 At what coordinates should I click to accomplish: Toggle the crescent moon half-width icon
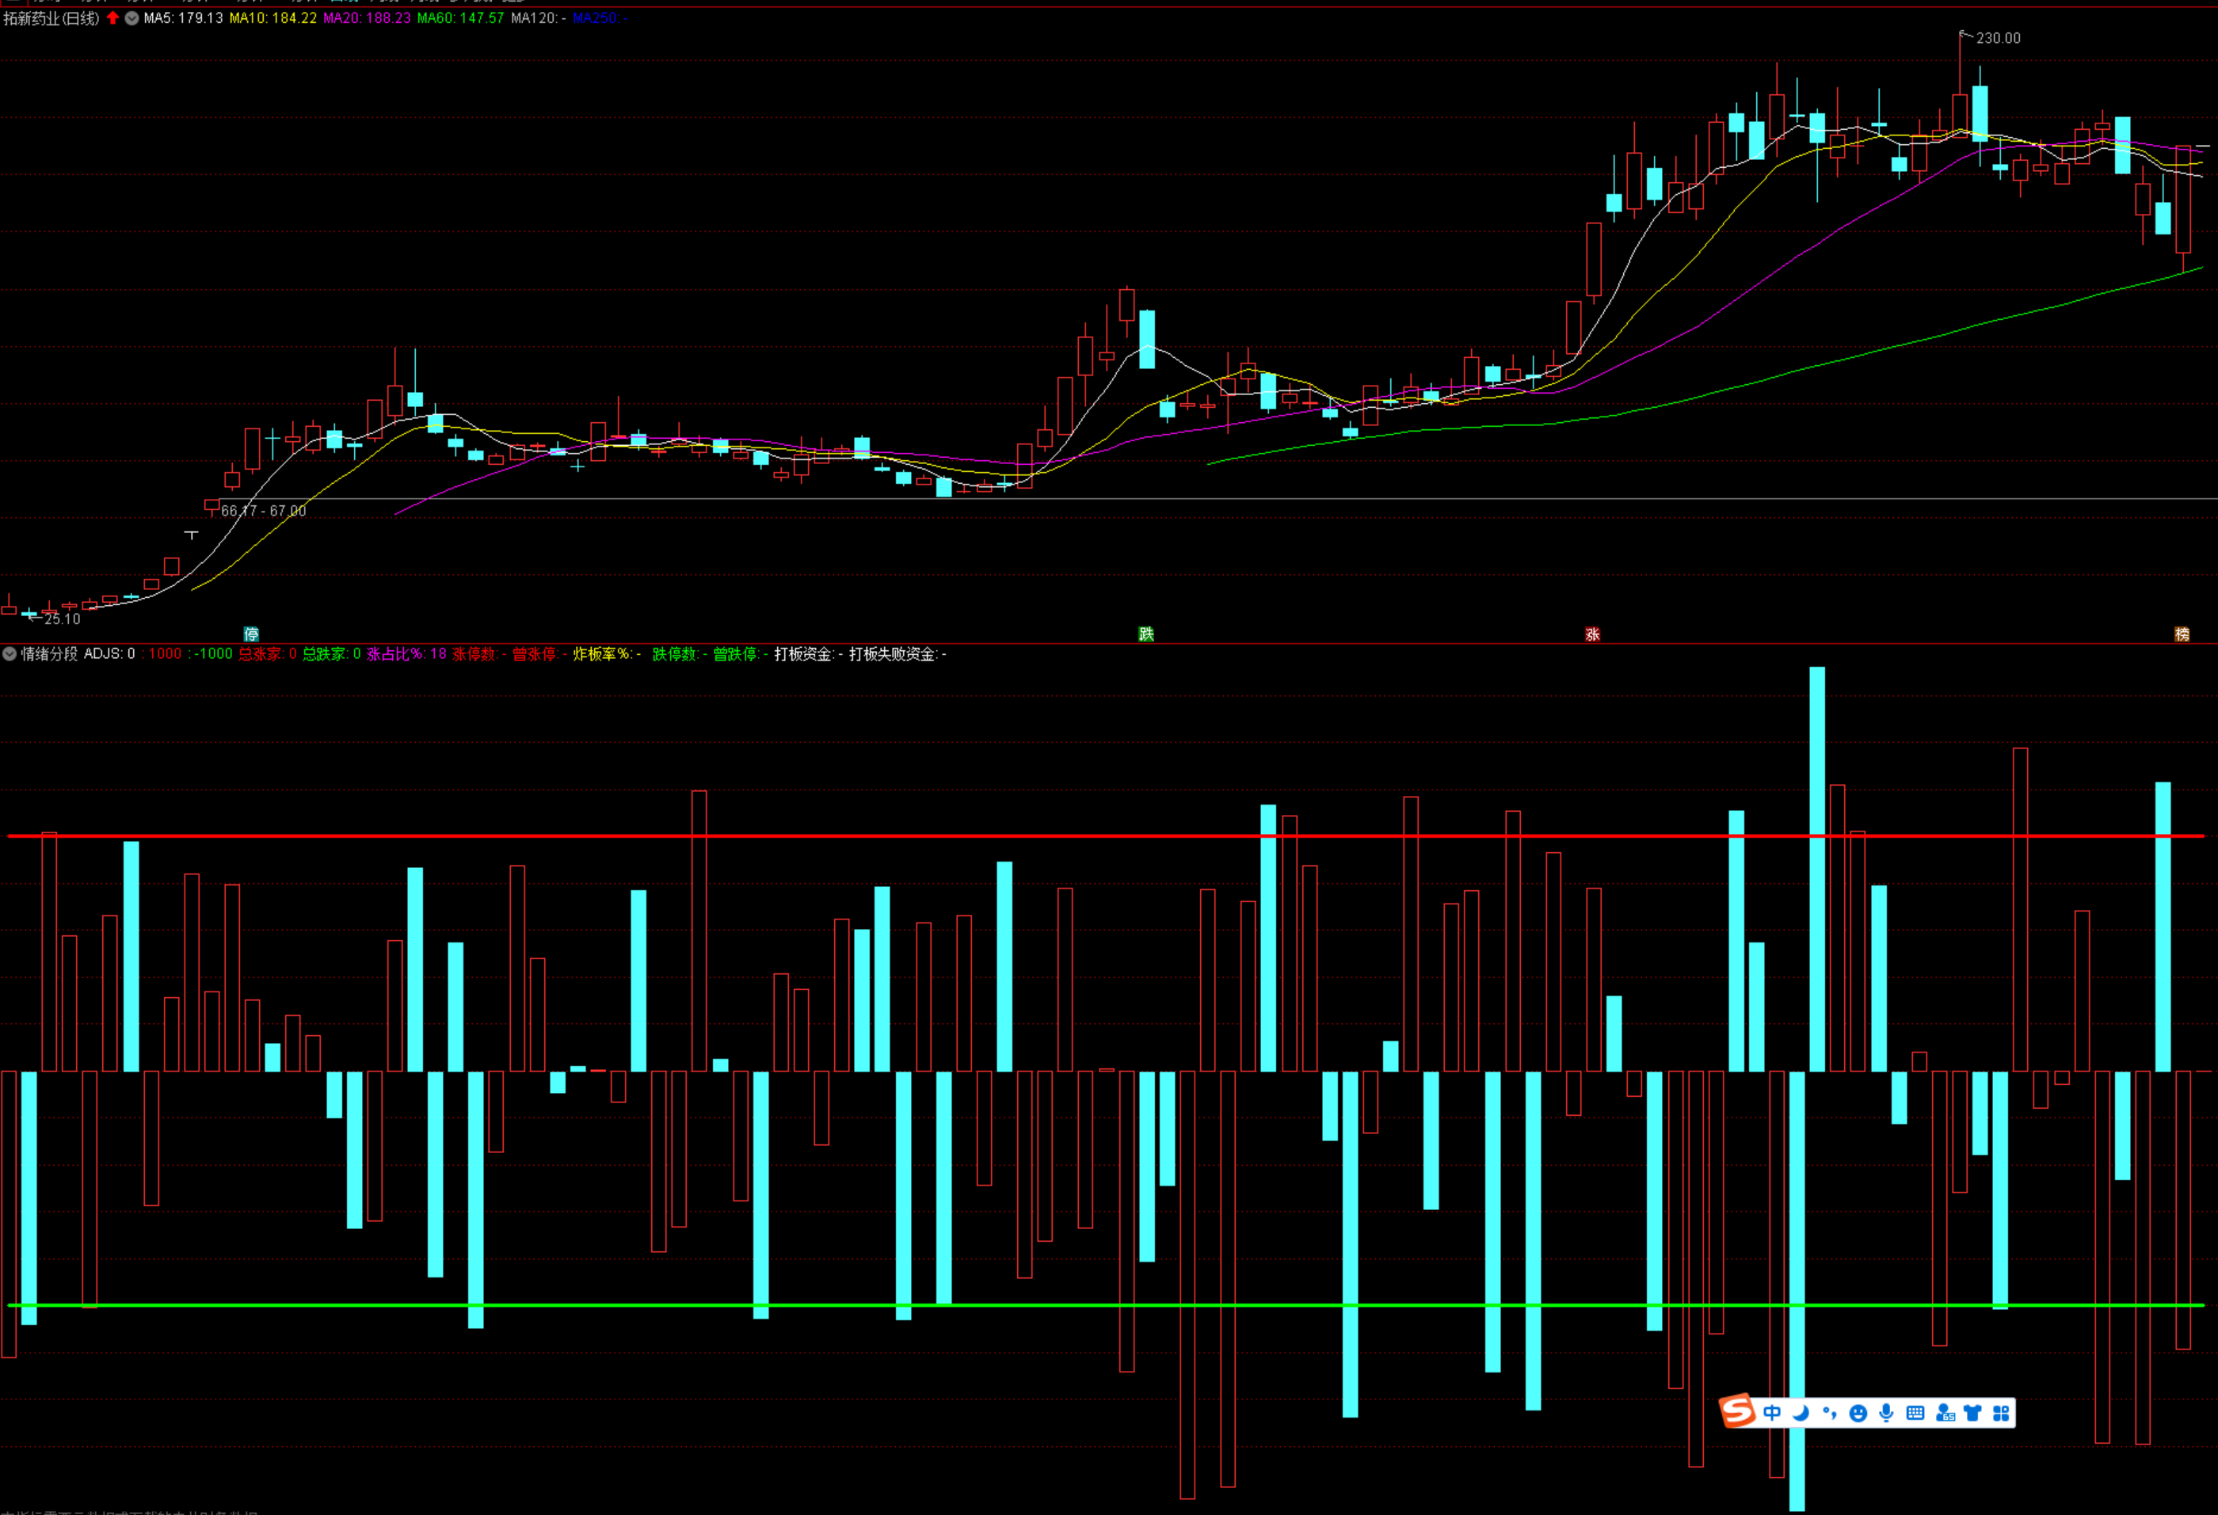coord(1801,1413)
